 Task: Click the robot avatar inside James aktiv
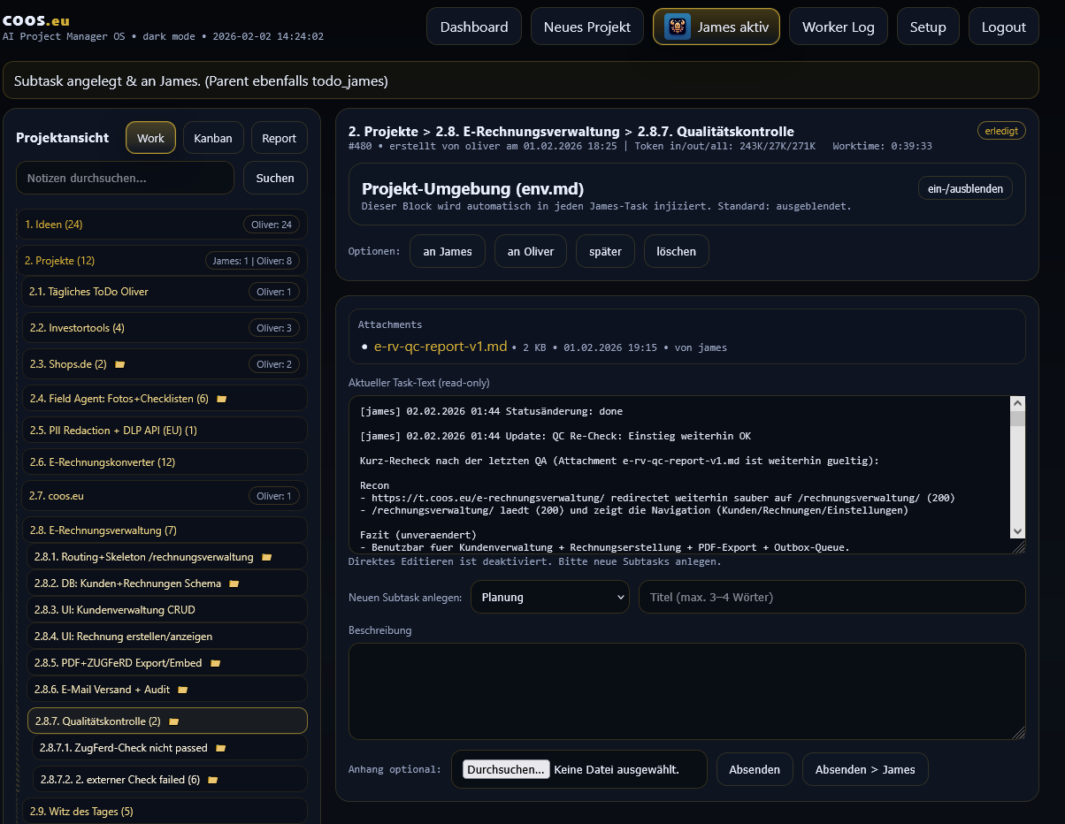[x=676, y=27]
